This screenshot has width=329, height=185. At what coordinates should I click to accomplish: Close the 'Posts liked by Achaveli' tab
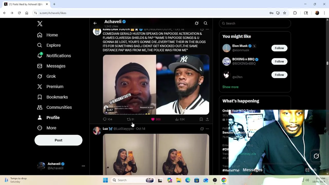(x=47, y=4)
